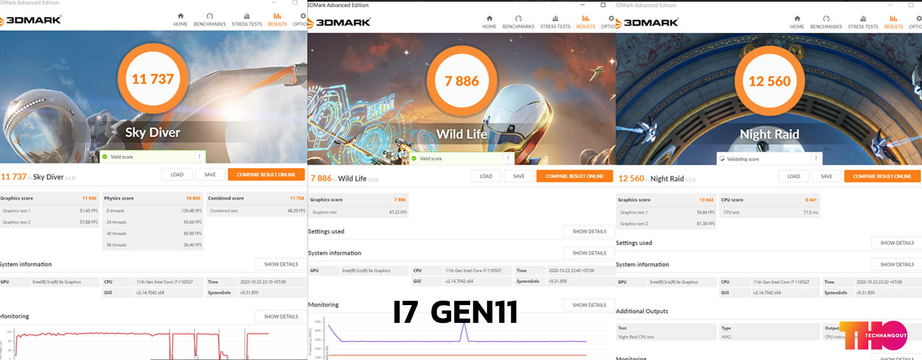Go to Home in the Wild Life window
This screenshot has height=360, width=922.
489,22
